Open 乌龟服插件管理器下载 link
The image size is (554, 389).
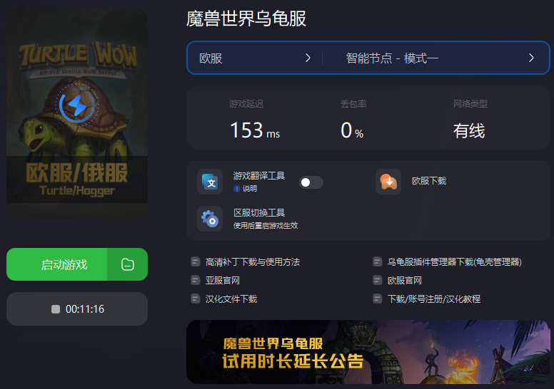(454, 262)
